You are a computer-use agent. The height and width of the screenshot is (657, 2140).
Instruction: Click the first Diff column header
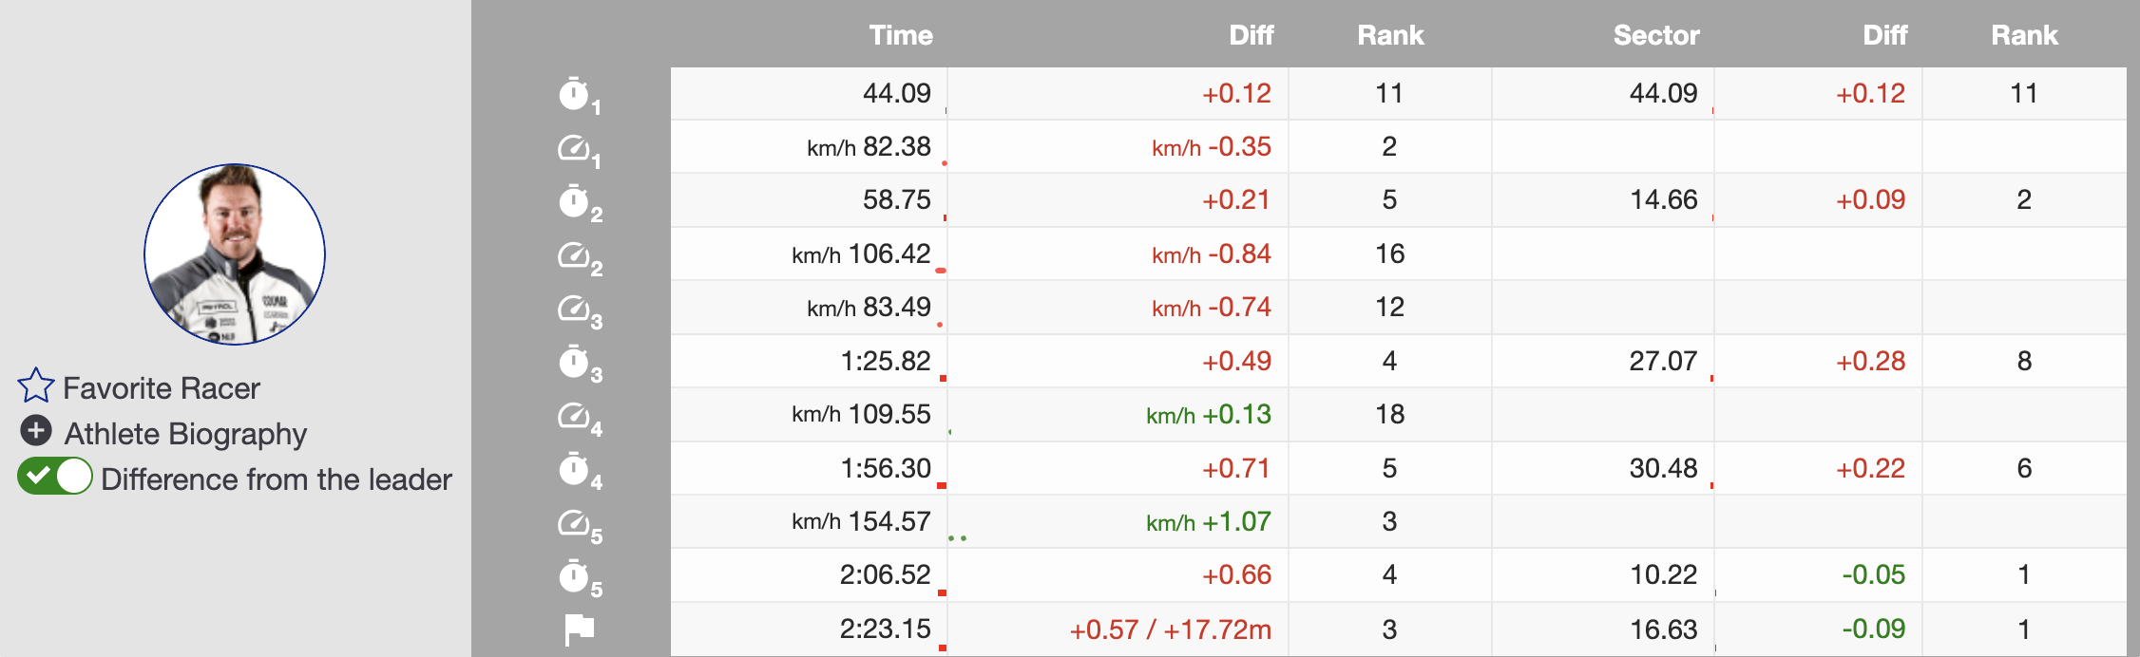tap(1251, 35)
